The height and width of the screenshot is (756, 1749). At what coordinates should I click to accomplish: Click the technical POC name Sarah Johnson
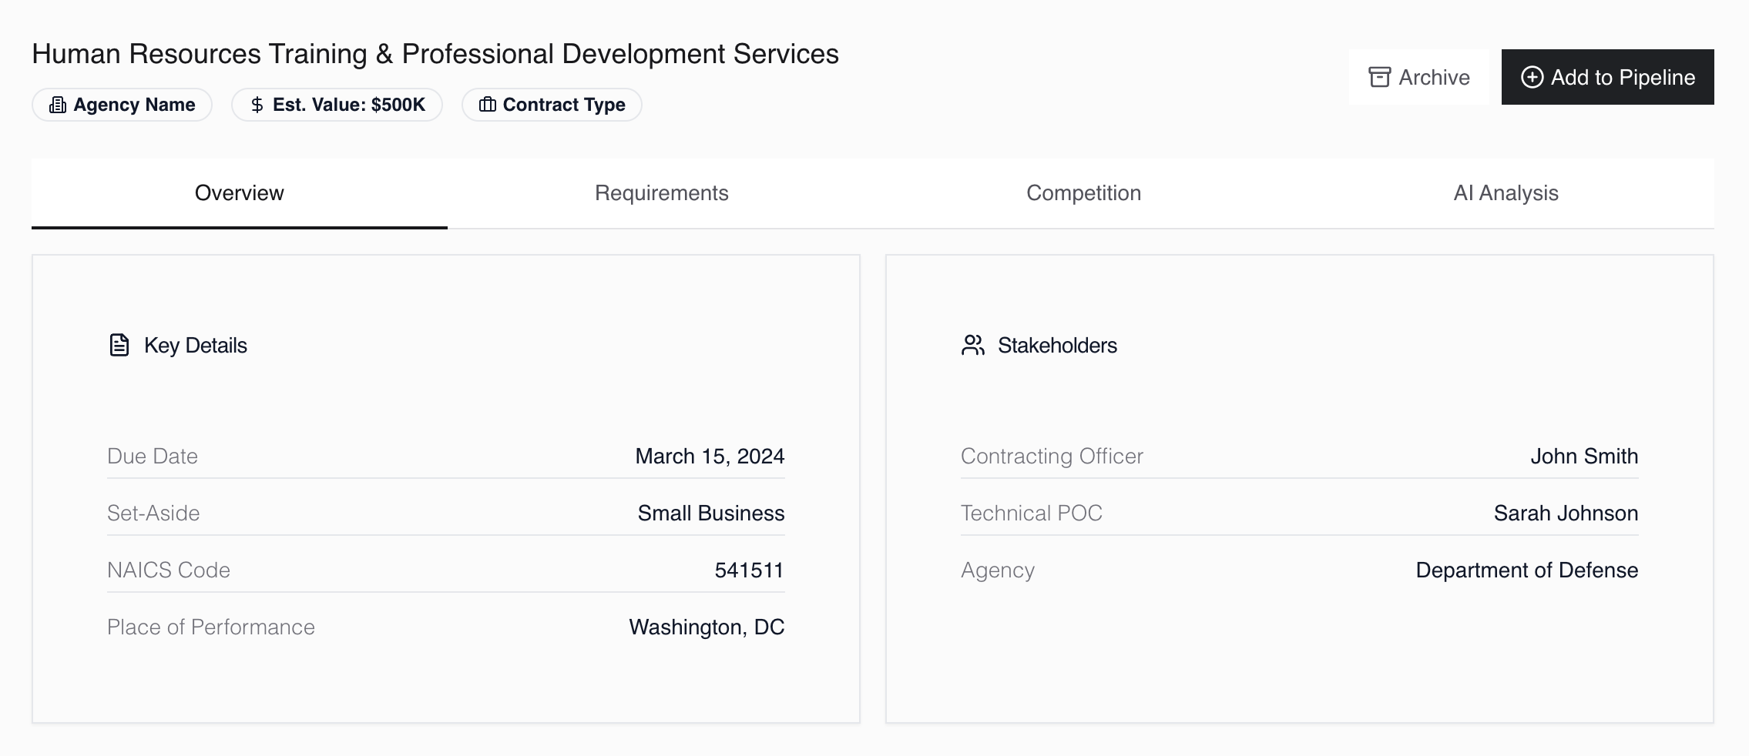click(1565, 513)
